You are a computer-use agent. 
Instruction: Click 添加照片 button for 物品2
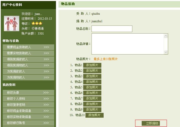tap(92, 71)
